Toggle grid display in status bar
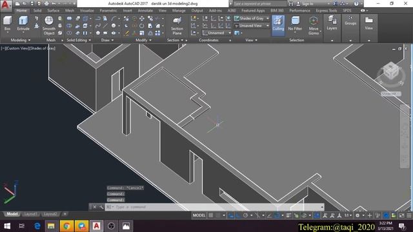The image size is (413, 232). [x=211, y=215]
